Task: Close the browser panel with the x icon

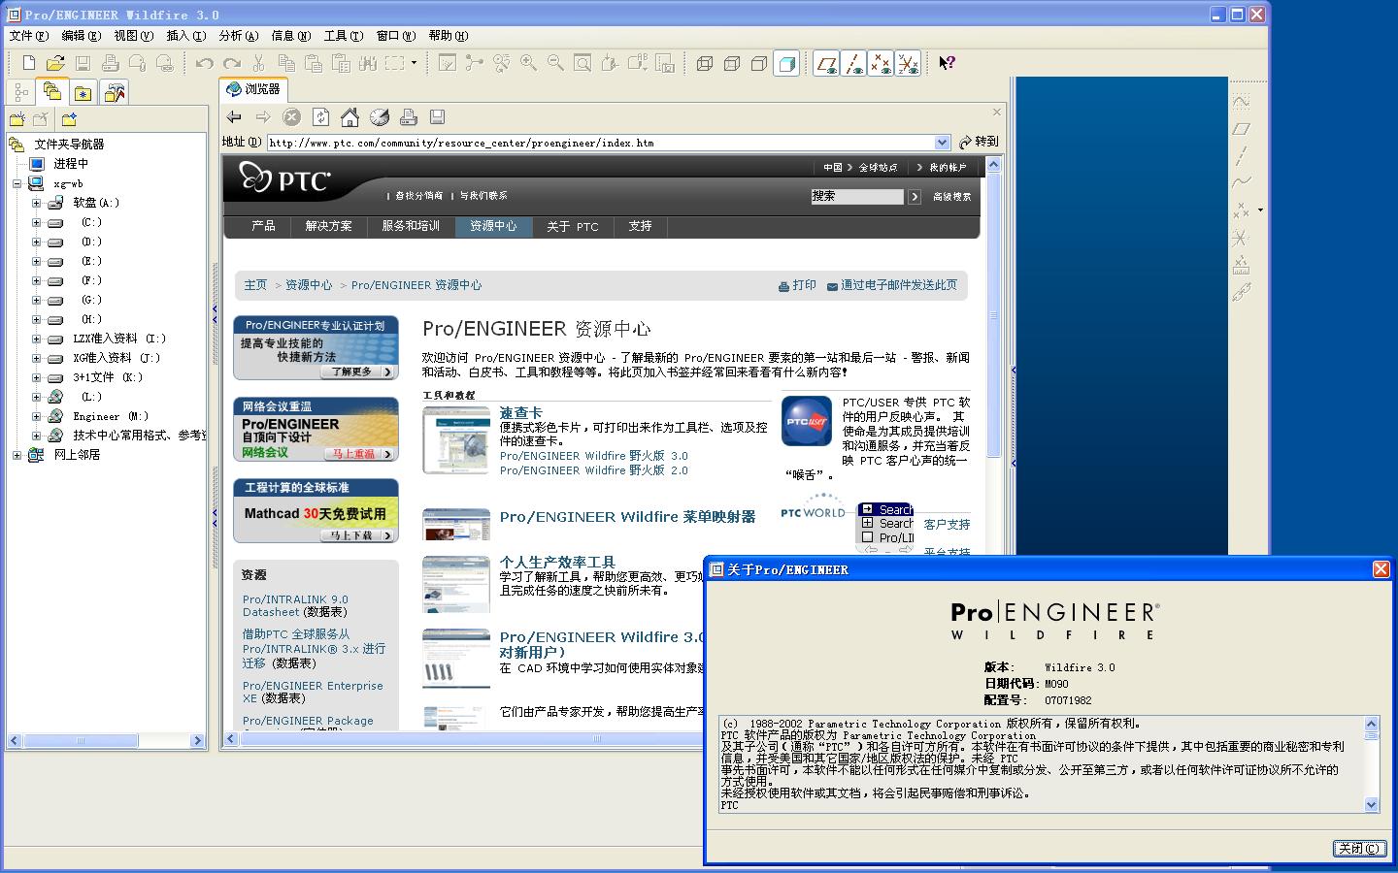Action: click(x=996, y=113)
